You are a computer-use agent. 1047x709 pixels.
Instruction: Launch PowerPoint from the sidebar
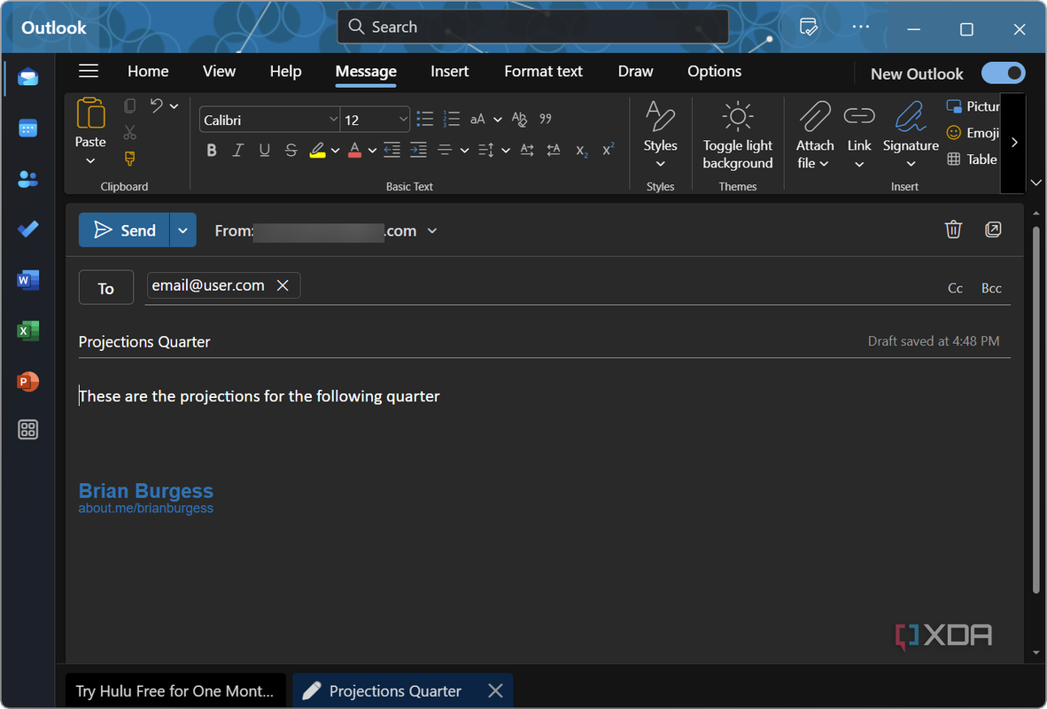point(28,382)
